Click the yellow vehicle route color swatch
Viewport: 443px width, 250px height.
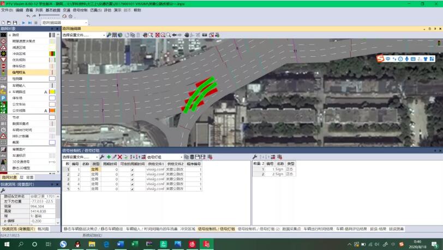coord(52,92)
